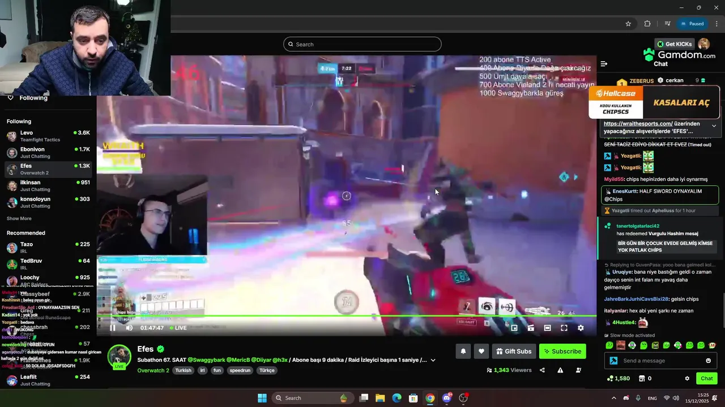Click the moderator hammer icon in chat input

point(613,361)
